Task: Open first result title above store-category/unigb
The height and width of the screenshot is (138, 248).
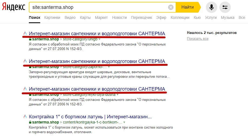Action: pos(97,33)
